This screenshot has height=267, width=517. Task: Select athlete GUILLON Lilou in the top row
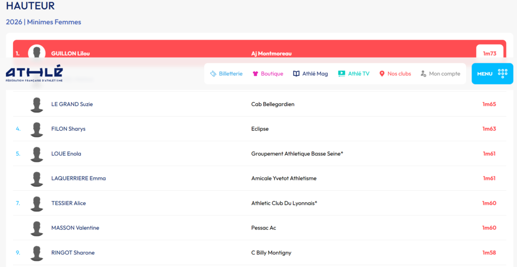(70, 54)
